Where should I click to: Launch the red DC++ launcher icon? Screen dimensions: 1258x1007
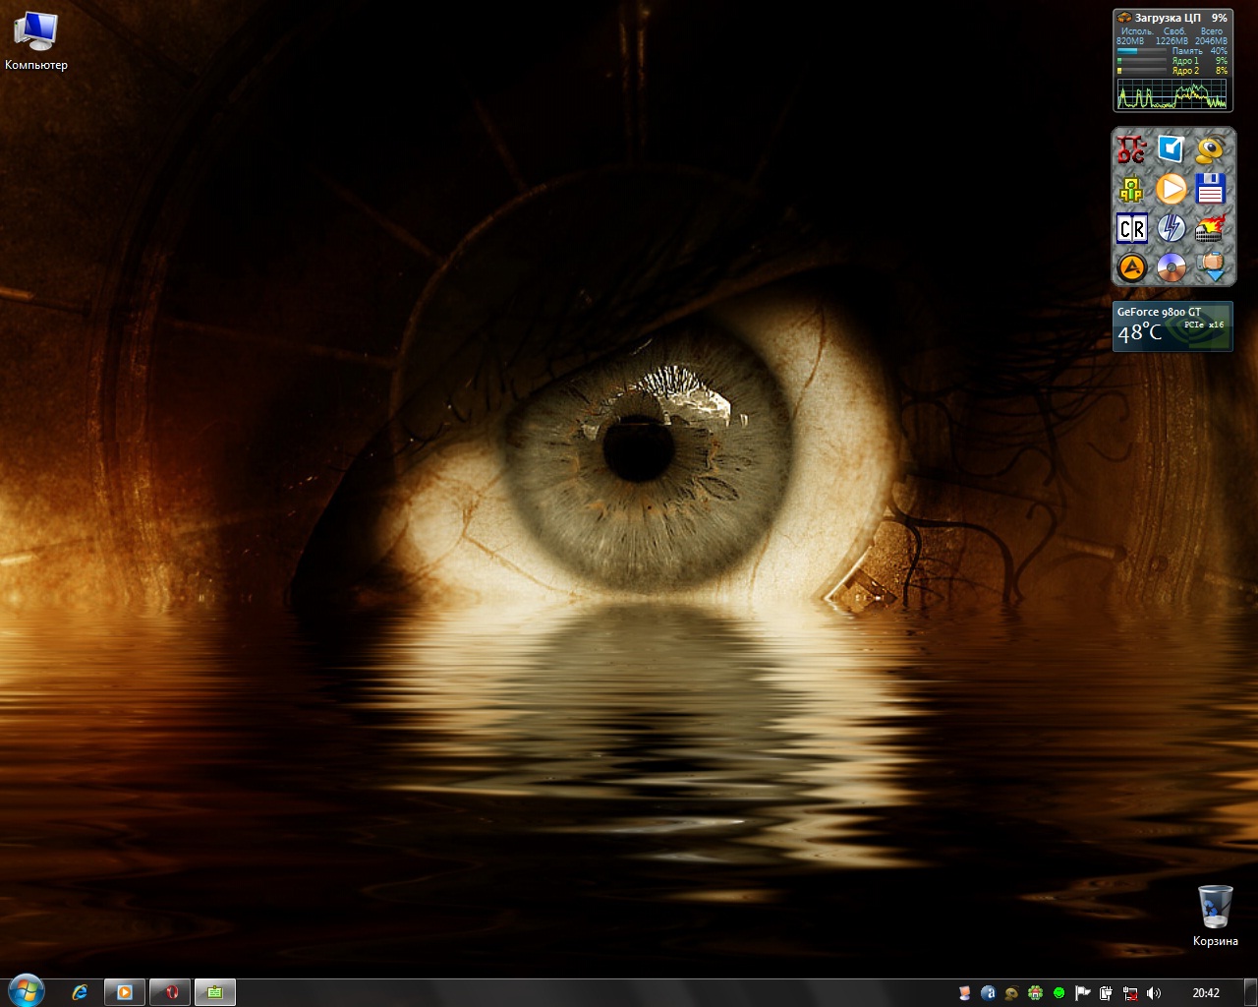[1131, 149]
